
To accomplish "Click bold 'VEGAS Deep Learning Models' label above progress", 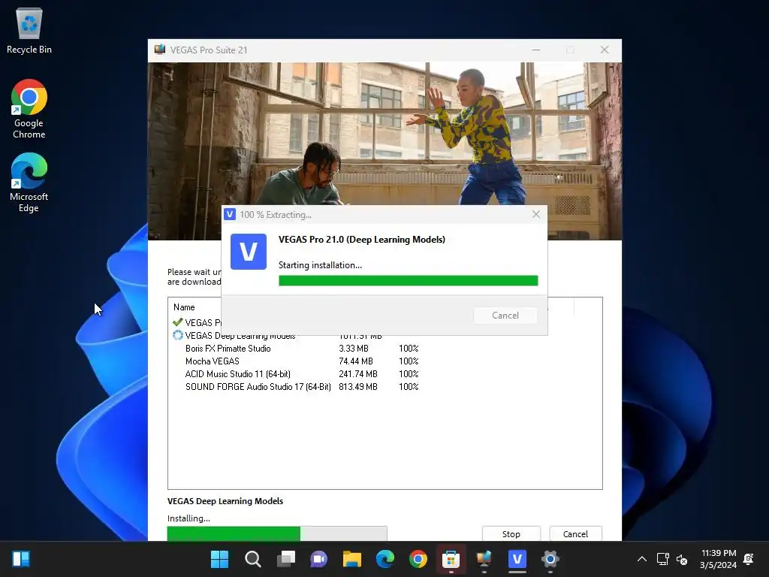I will (225, 501).
